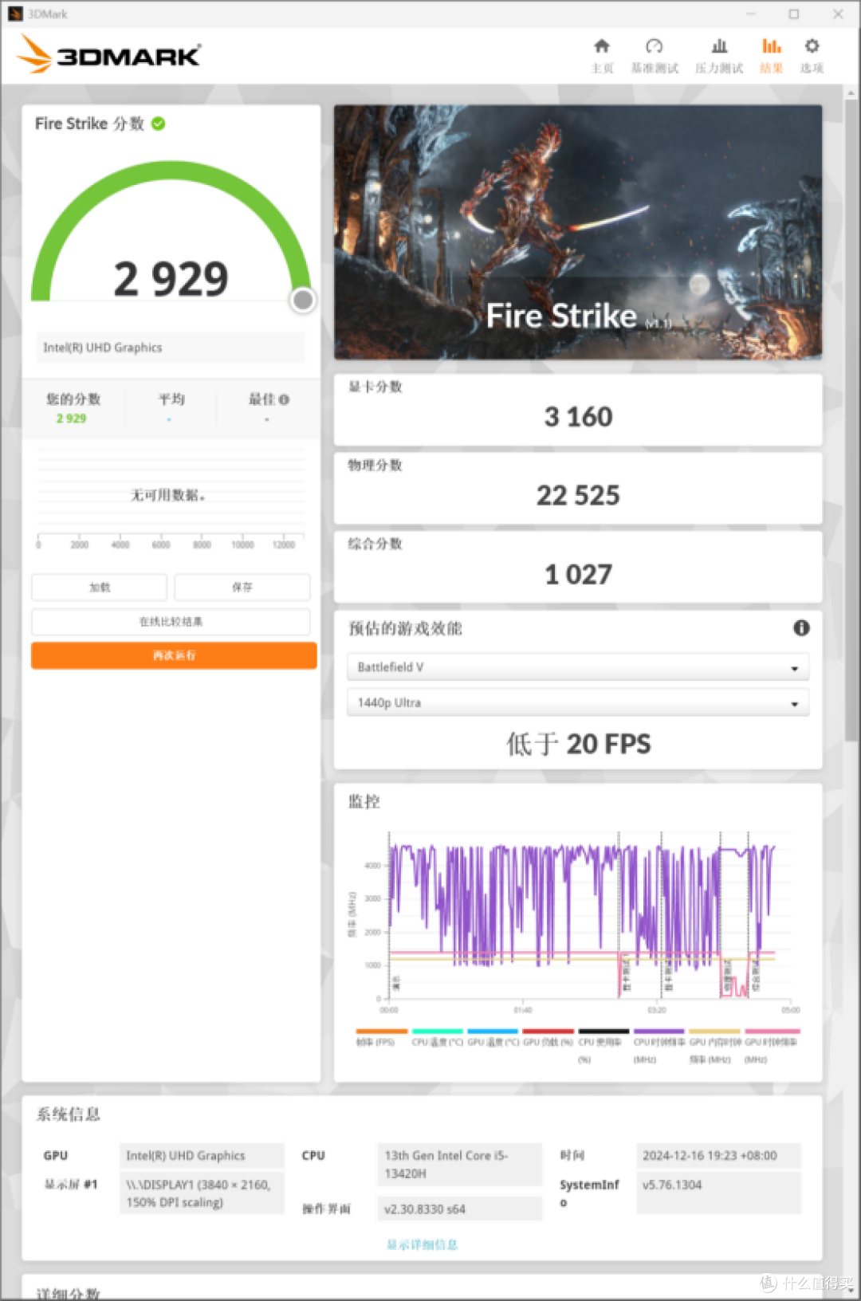This screenshot has height=1301, width=861.
Task: Click the info icon next to 最佳
Action: point(285,399)
